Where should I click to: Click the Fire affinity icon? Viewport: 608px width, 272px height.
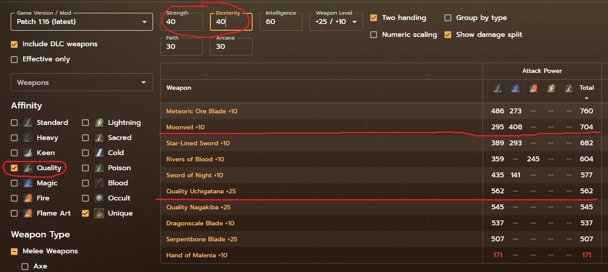tap(28, 198)
